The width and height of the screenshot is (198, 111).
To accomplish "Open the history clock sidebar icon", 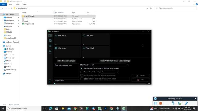I will click(x=50, y=51).
